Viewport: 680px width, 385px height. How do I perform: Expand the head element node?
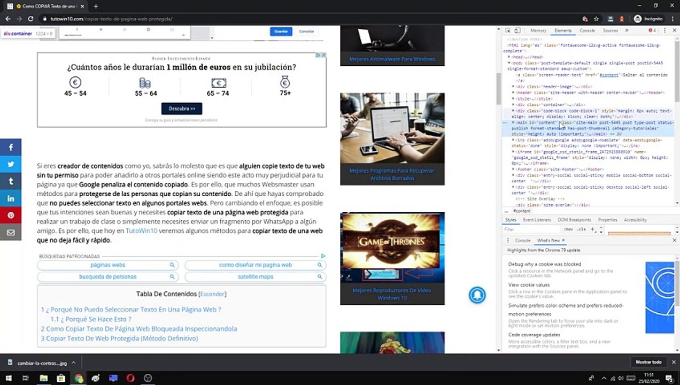tap(509, 57)
